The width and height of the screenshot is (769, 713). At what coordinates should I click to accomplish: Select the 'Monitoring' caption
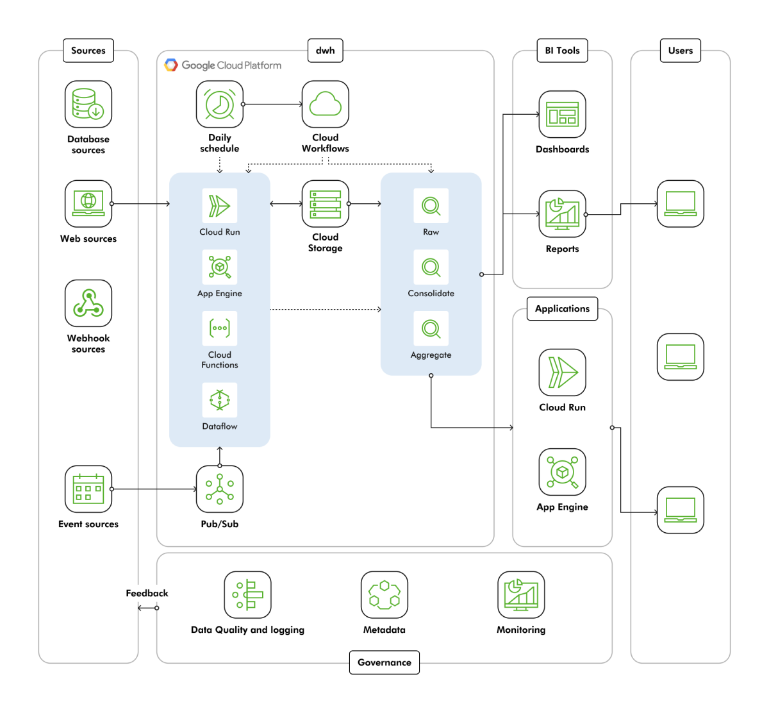click(521, 630)
